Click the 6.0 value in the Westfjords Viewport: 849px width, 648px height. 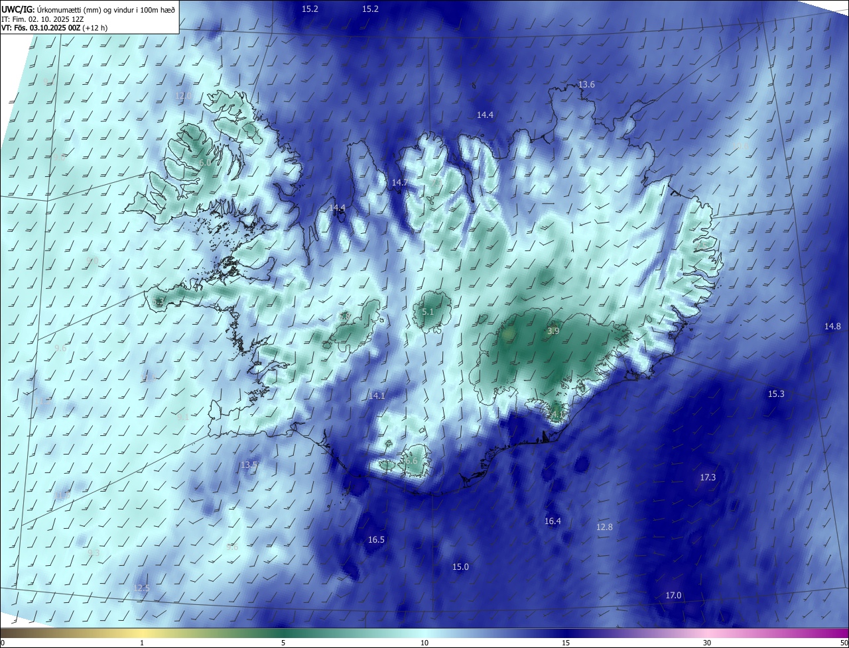tap(205, 162)
